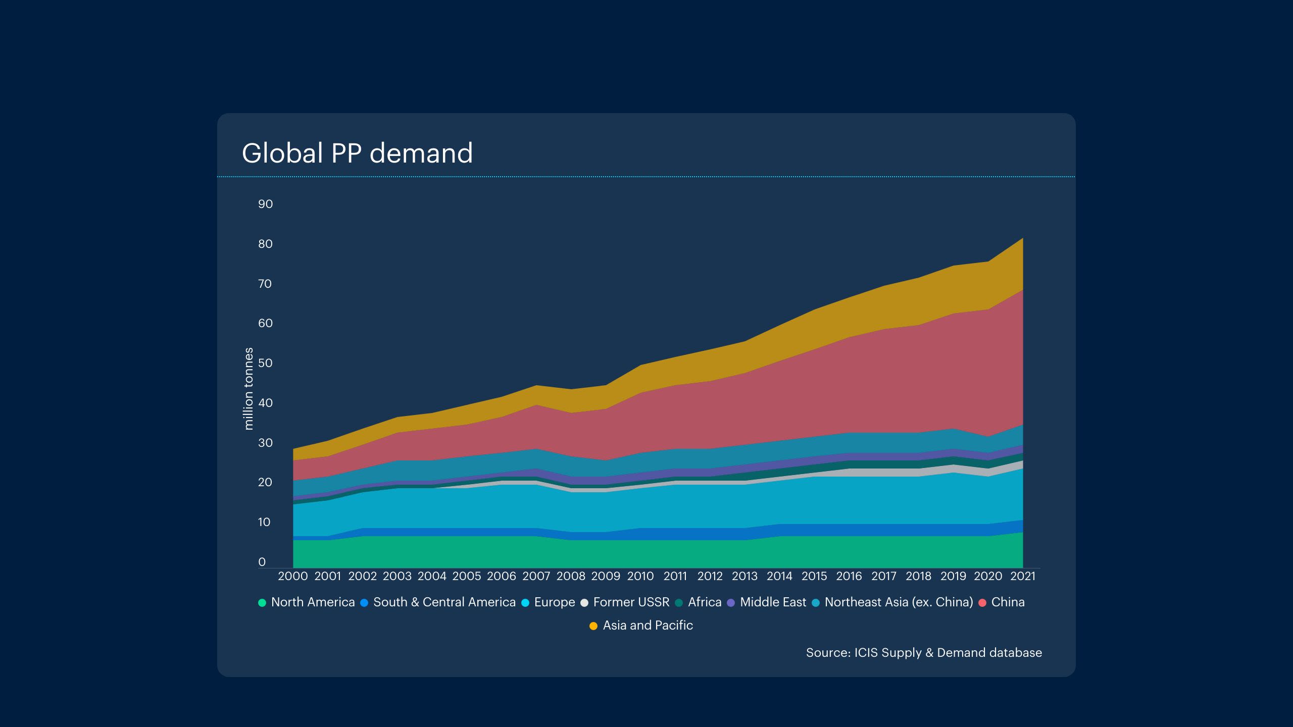Click the light blue Europe area band

657,507
